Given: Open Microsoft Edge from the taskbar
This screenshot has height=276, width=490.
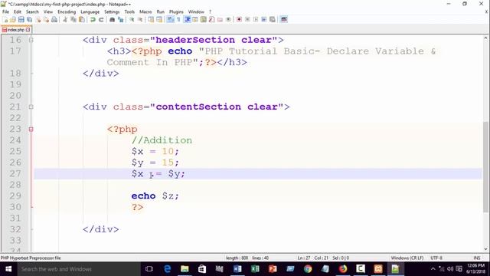Looking at the screenshot, I should (167, 269).
